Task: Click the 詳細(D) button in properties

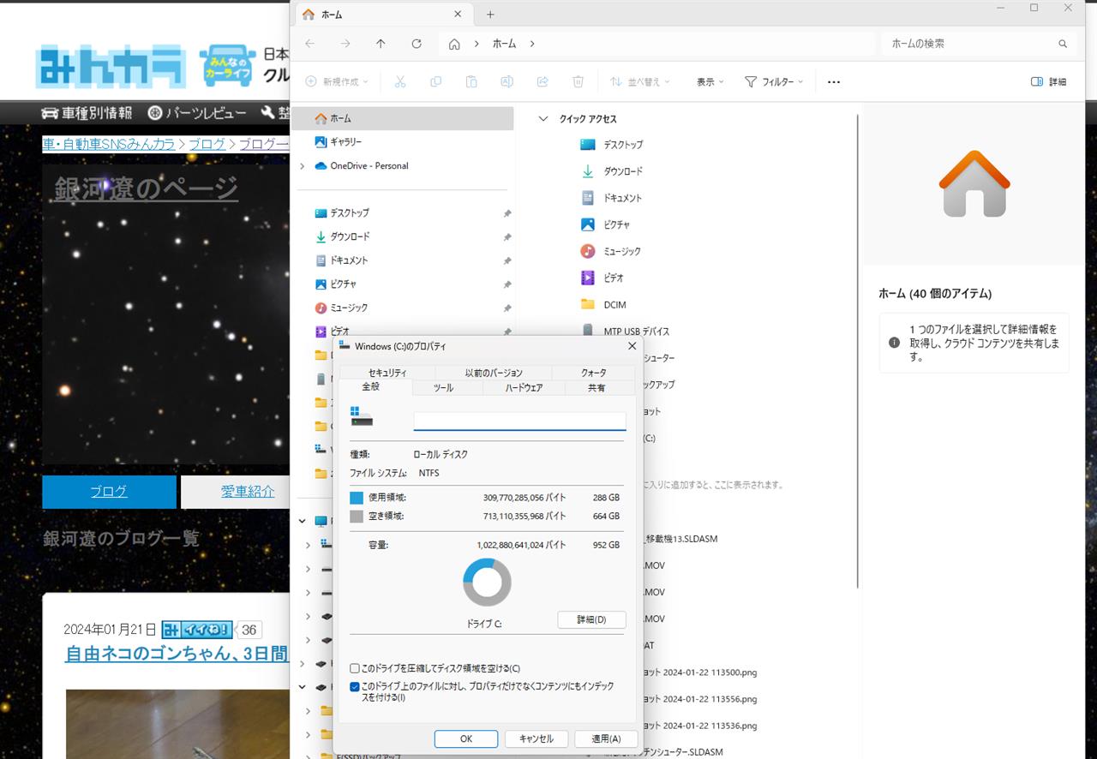Action: (x=591, y=619)
